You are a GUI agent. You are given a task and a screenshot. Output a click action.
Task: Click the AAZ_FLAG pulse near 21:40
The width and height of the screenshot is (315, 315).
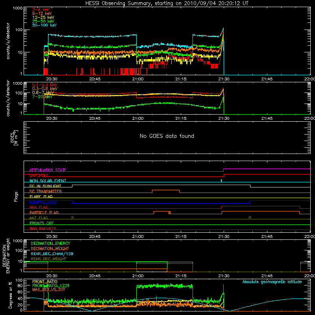point(250,218)
